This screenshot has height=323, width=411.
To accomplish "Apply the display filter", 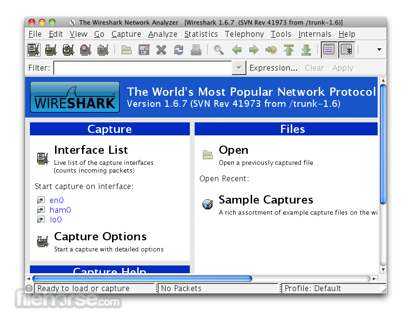I will coord(342,68).
